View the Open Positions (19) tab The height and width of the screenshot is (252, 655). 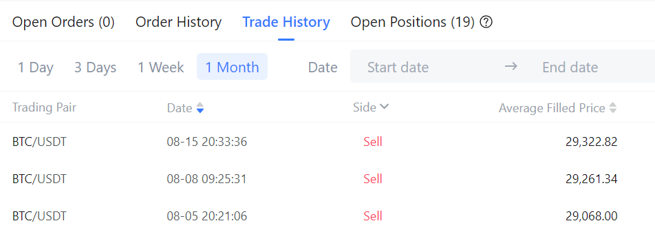coord(413,22)
